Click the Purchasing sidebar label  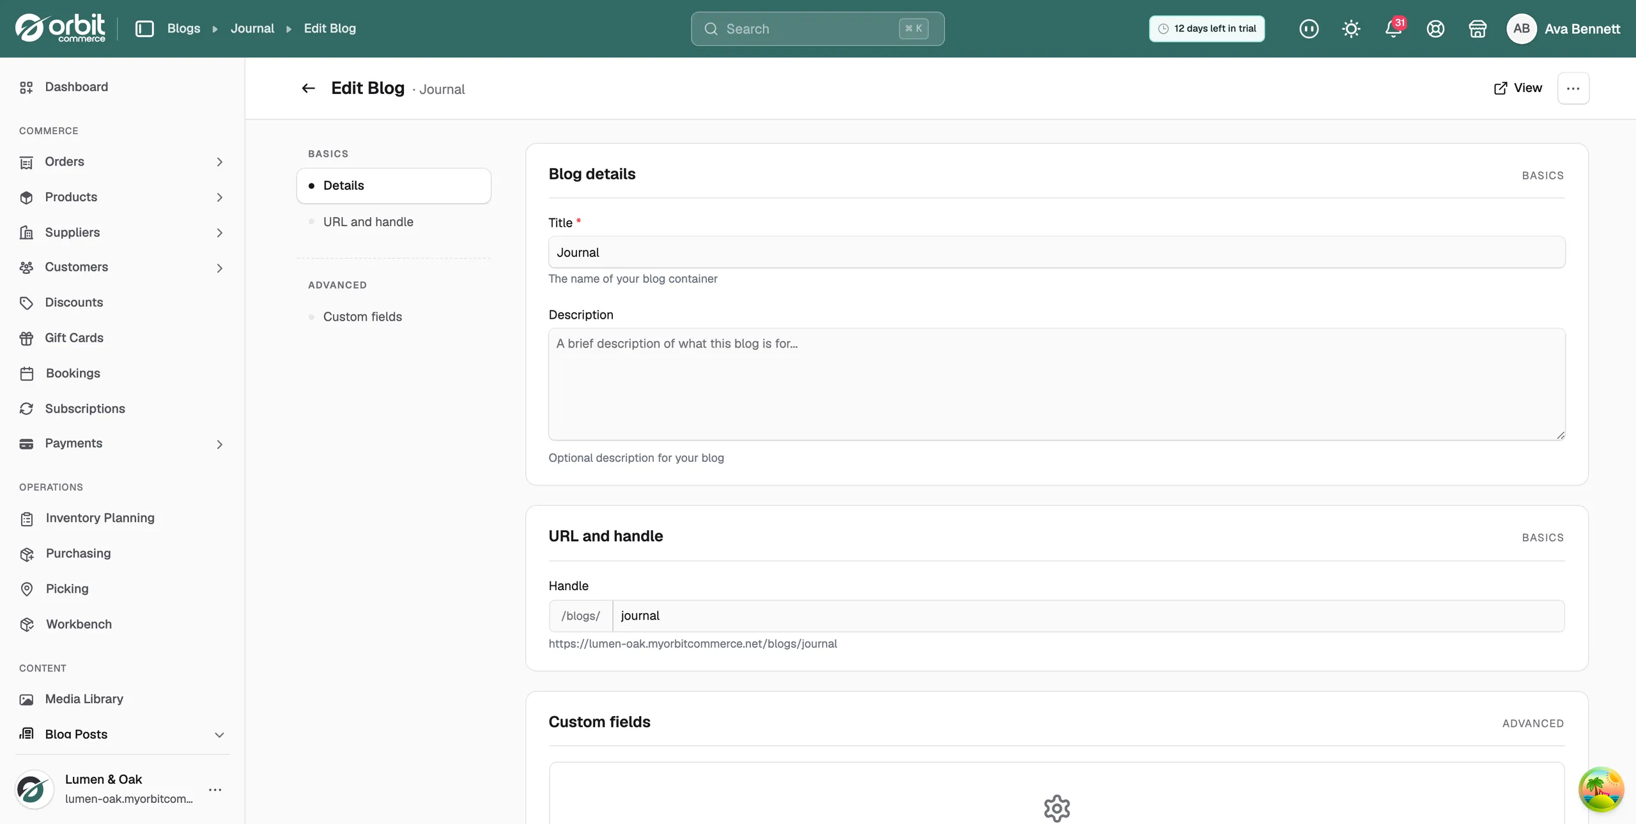78,554
